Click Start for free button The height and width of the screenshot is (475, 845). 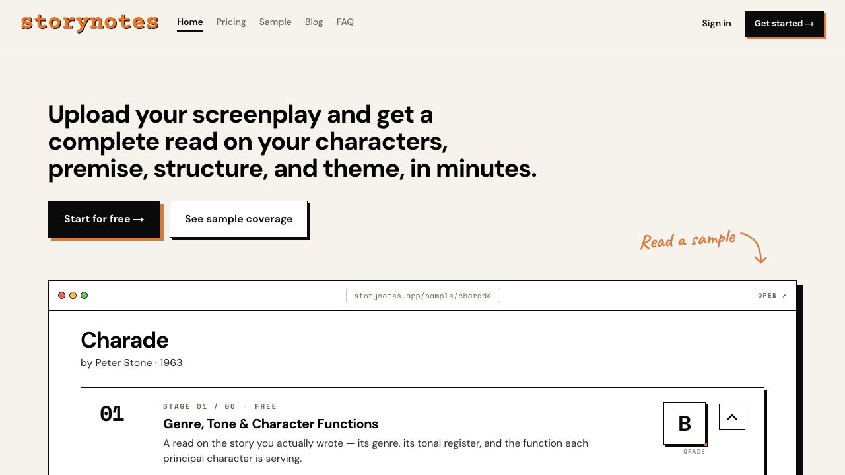click(x=104, y=219)
